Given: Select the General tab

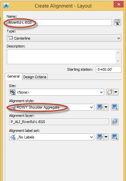Looking at the screenshot, I should point(13,76).
